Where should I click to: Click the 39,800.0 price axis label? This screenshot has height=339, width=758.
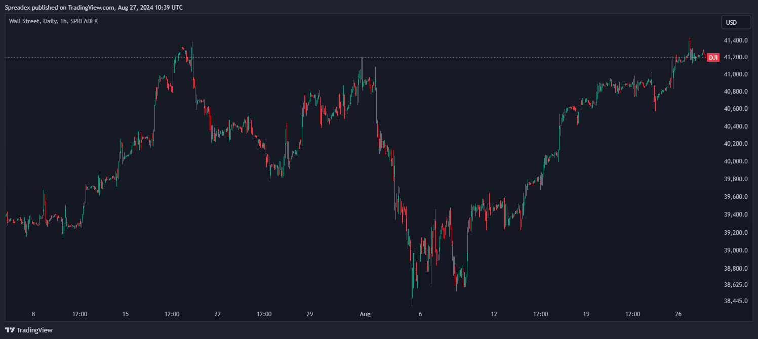pyautogui.click(x=736, y=179)
